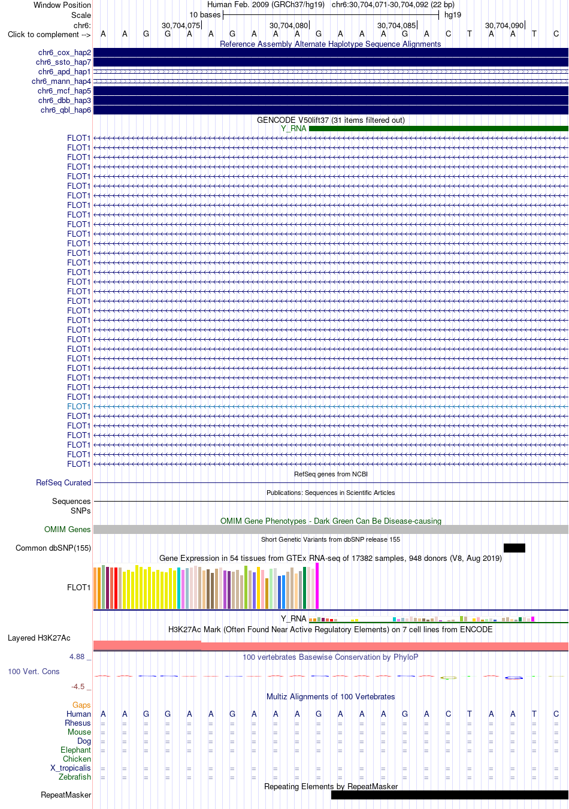Click the chr6_qbl_hap6 track label

pos(66,110)
